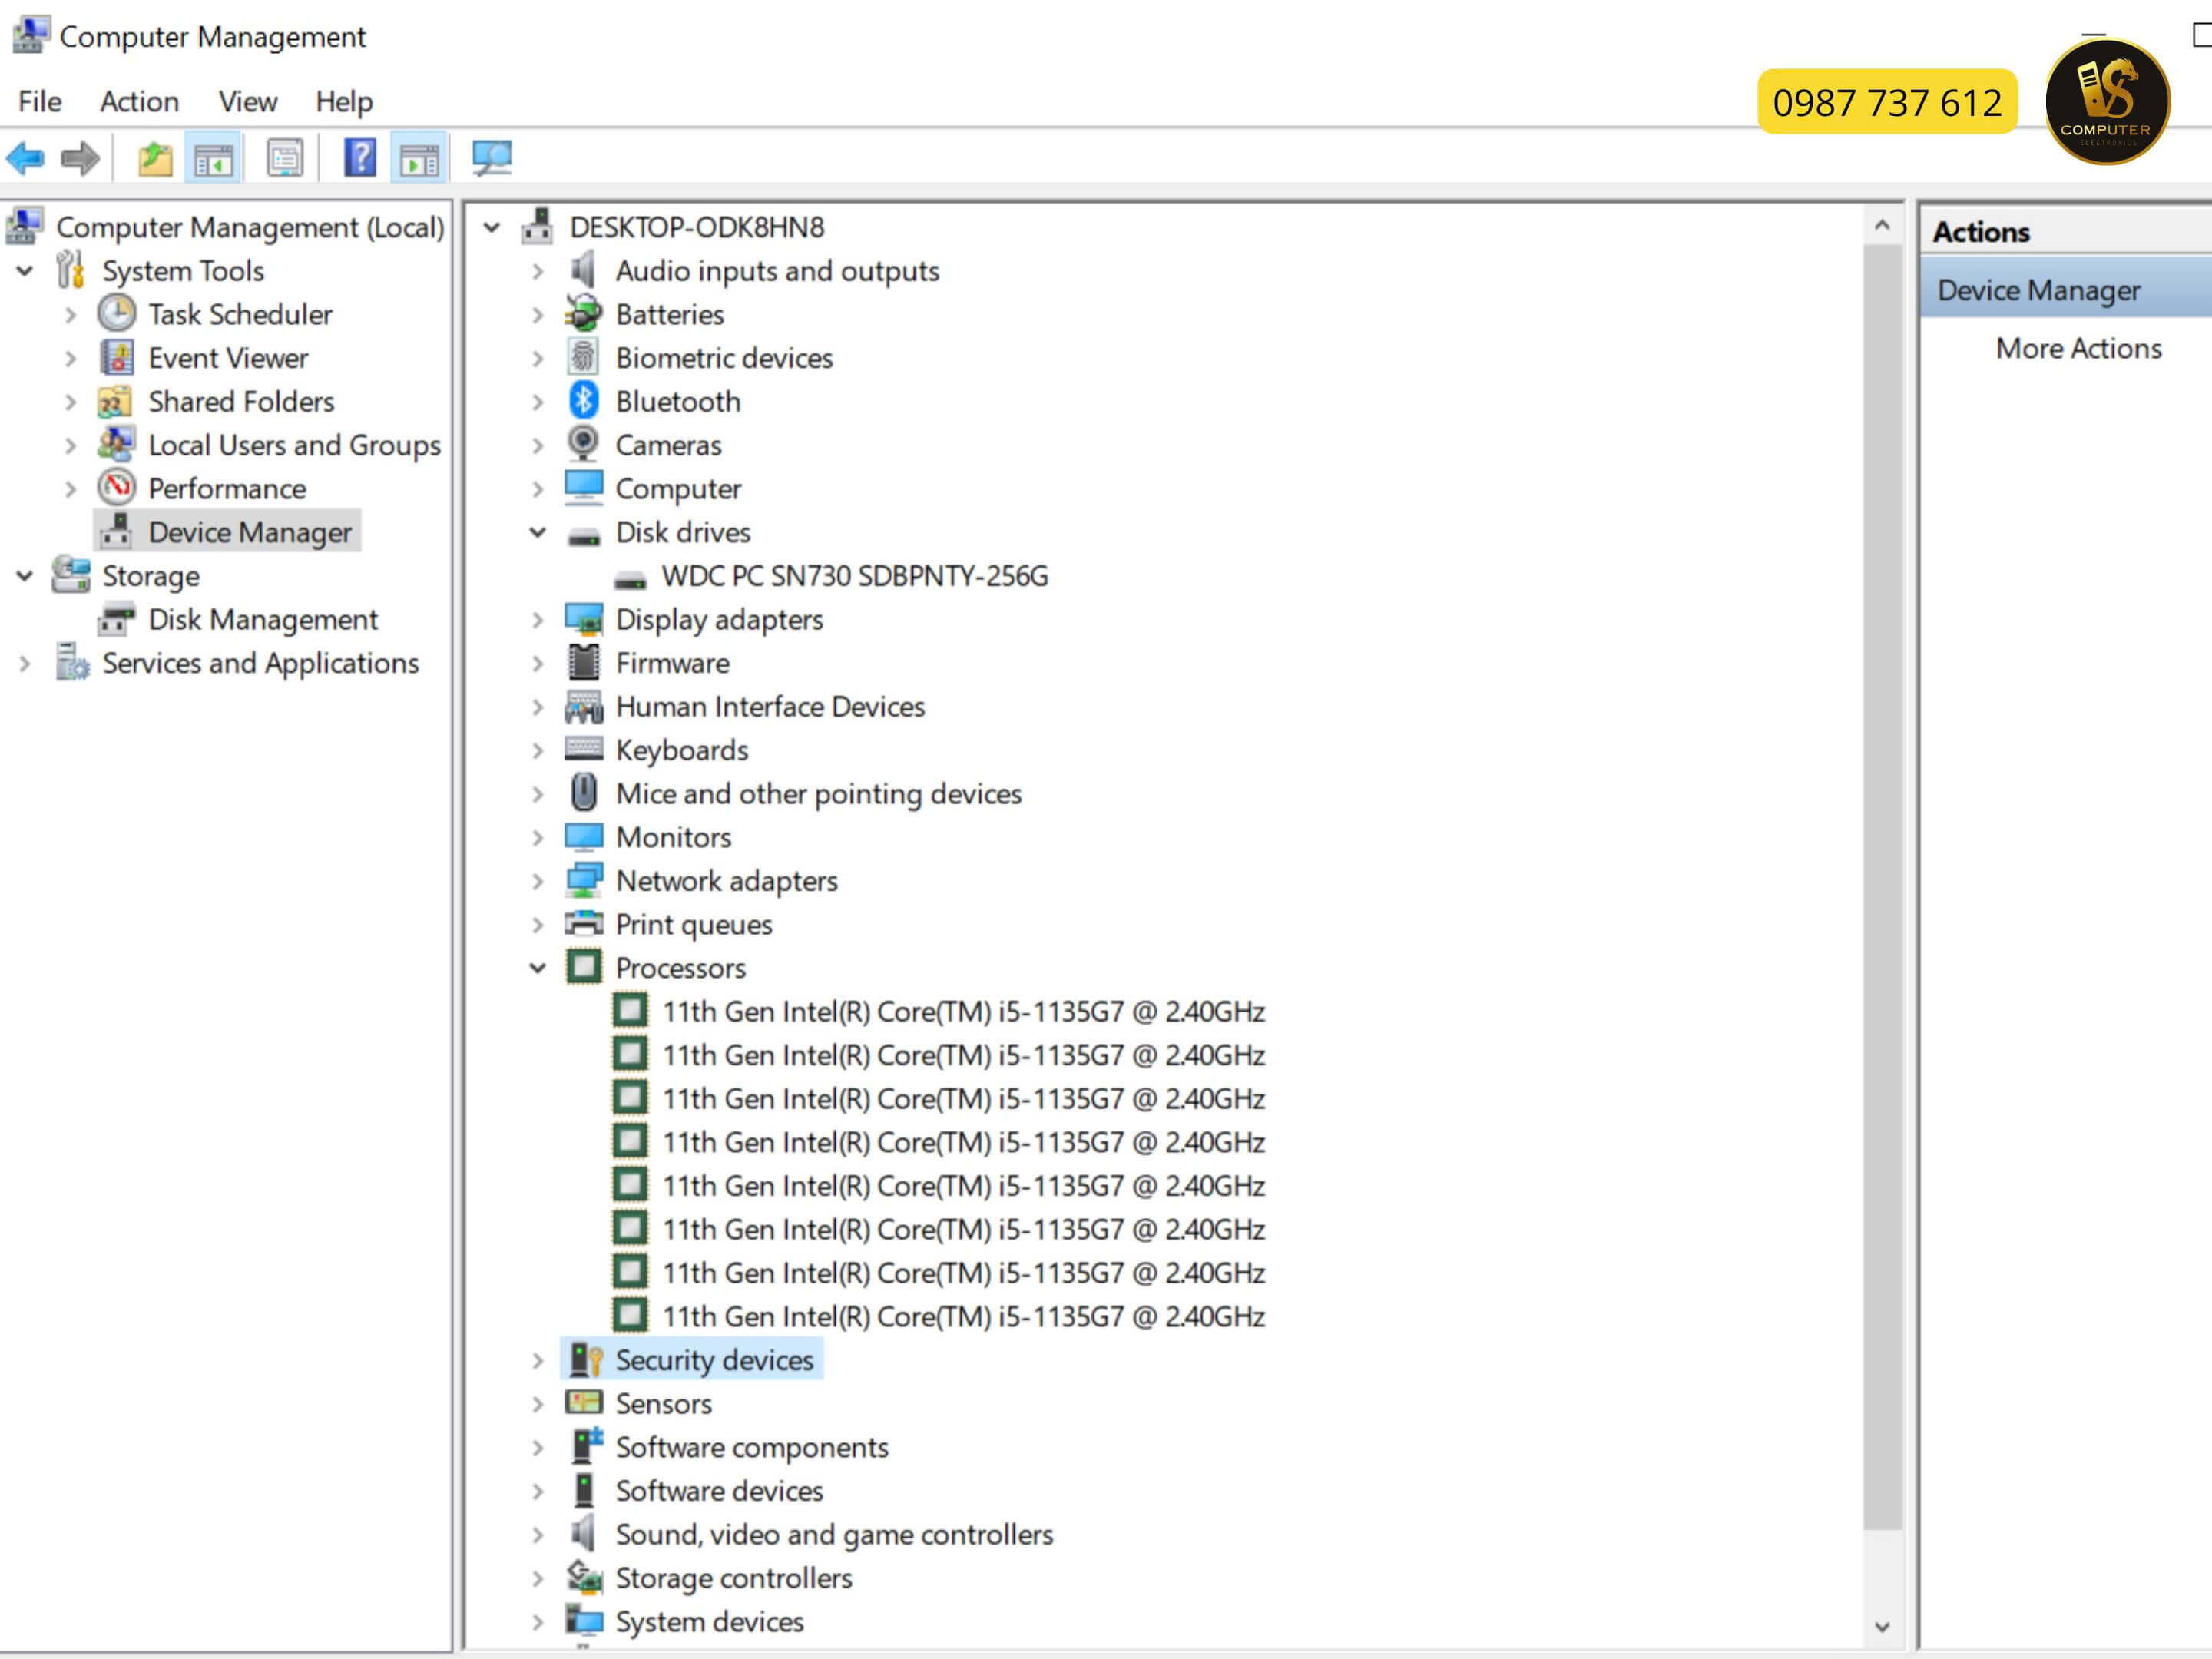Expand the Software components category
2212x1659 pixels.
(538, 1448)
